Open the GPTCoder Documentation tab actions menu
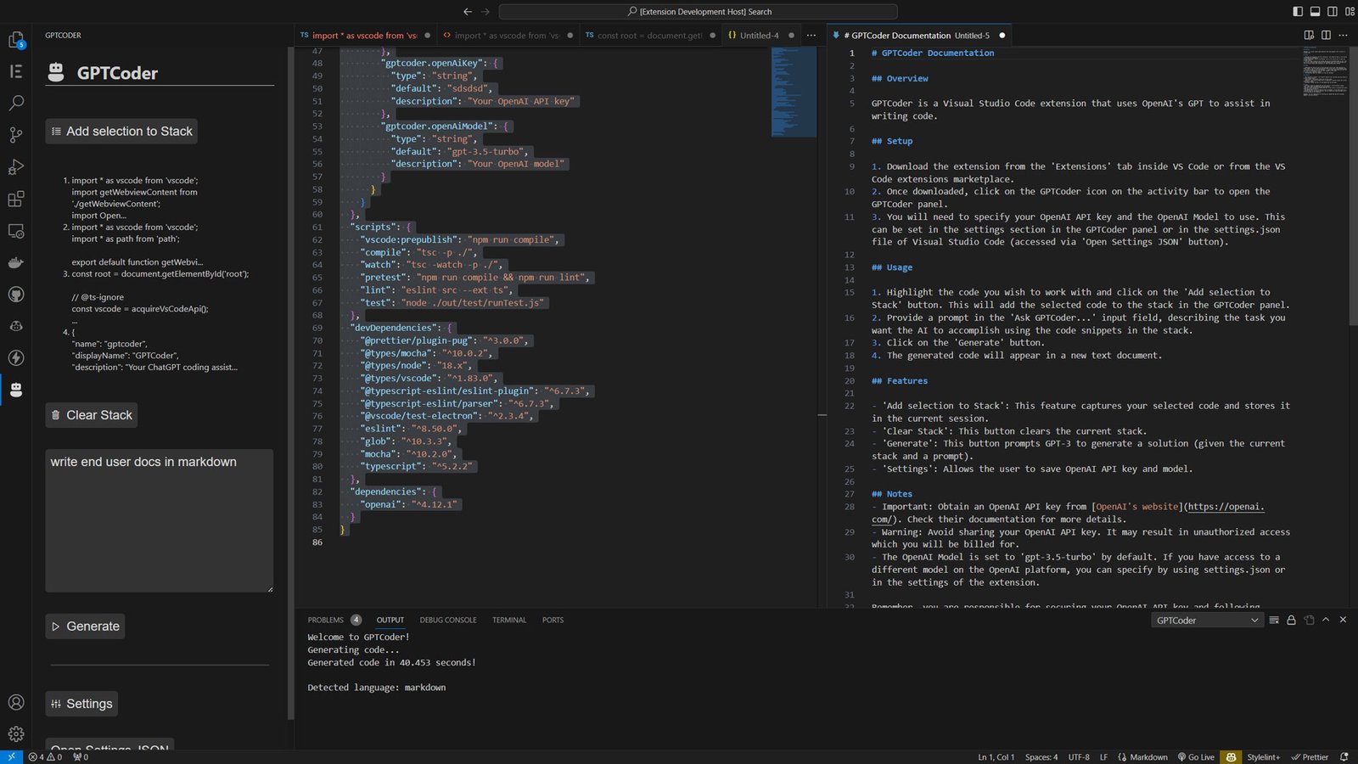This screenshot has height=764, width=1358. coord(1343,35)
